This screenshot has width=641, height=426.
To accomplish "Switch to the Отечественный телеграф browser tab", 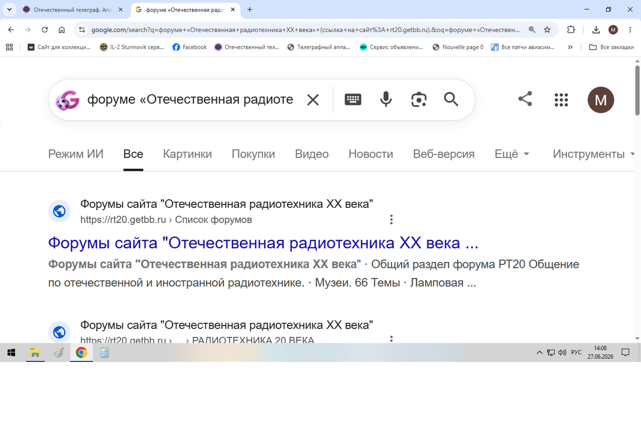I will click(x=73, y=10).
